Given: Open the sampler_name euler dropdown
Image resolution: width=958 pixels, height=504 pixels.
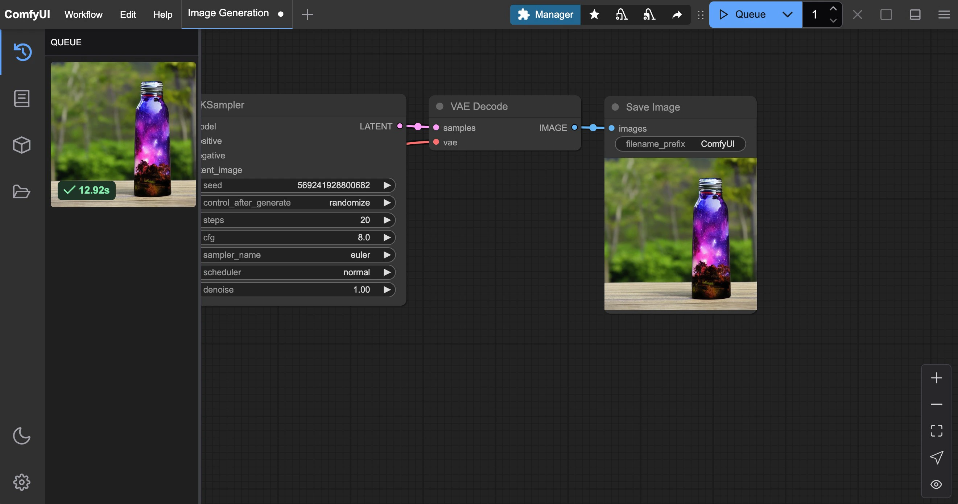Looking at the screenshot, I should [297, 255].
